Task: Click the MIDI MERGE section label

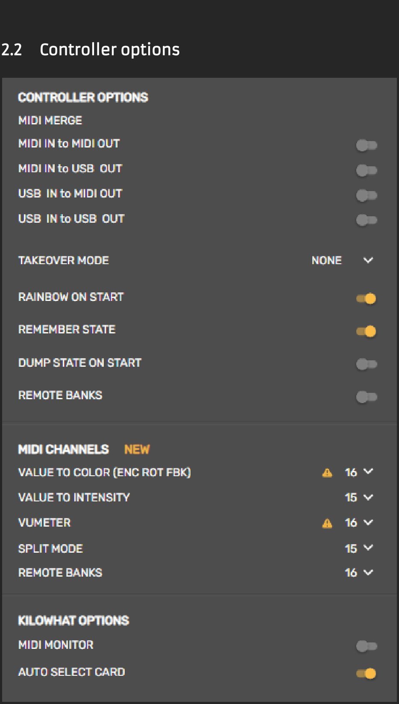Action: pyautogui.click(x=50, y=120)
